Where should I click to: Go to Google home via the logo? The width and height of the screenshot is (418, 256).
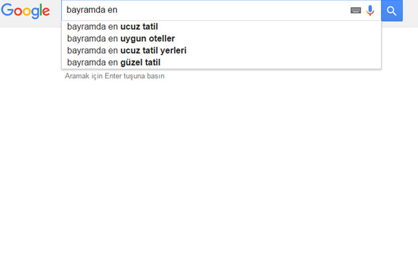tap(26, 11)
